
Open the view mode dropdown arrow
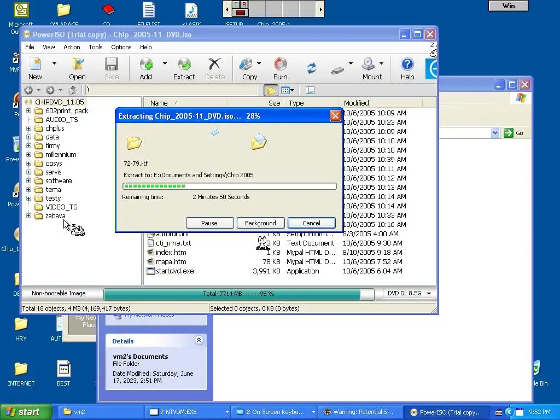[293, 90]
